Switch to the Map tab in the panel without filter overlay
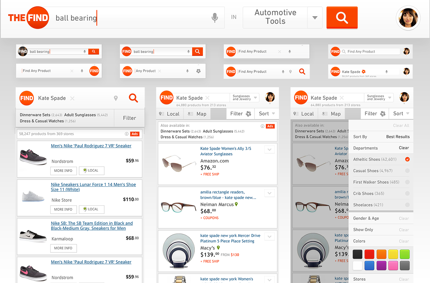 click(x=197, y=114)
